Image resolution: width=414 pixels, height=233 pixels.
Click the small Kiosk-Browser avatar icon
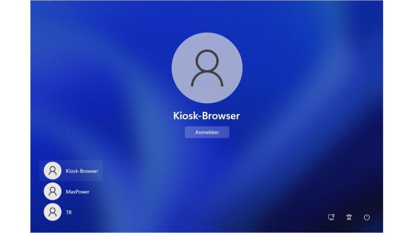click(53, 171)
